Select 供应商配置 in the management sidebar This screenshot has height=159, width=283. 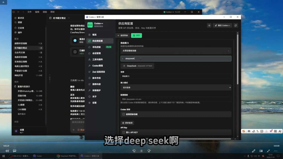tap(100, 41)
